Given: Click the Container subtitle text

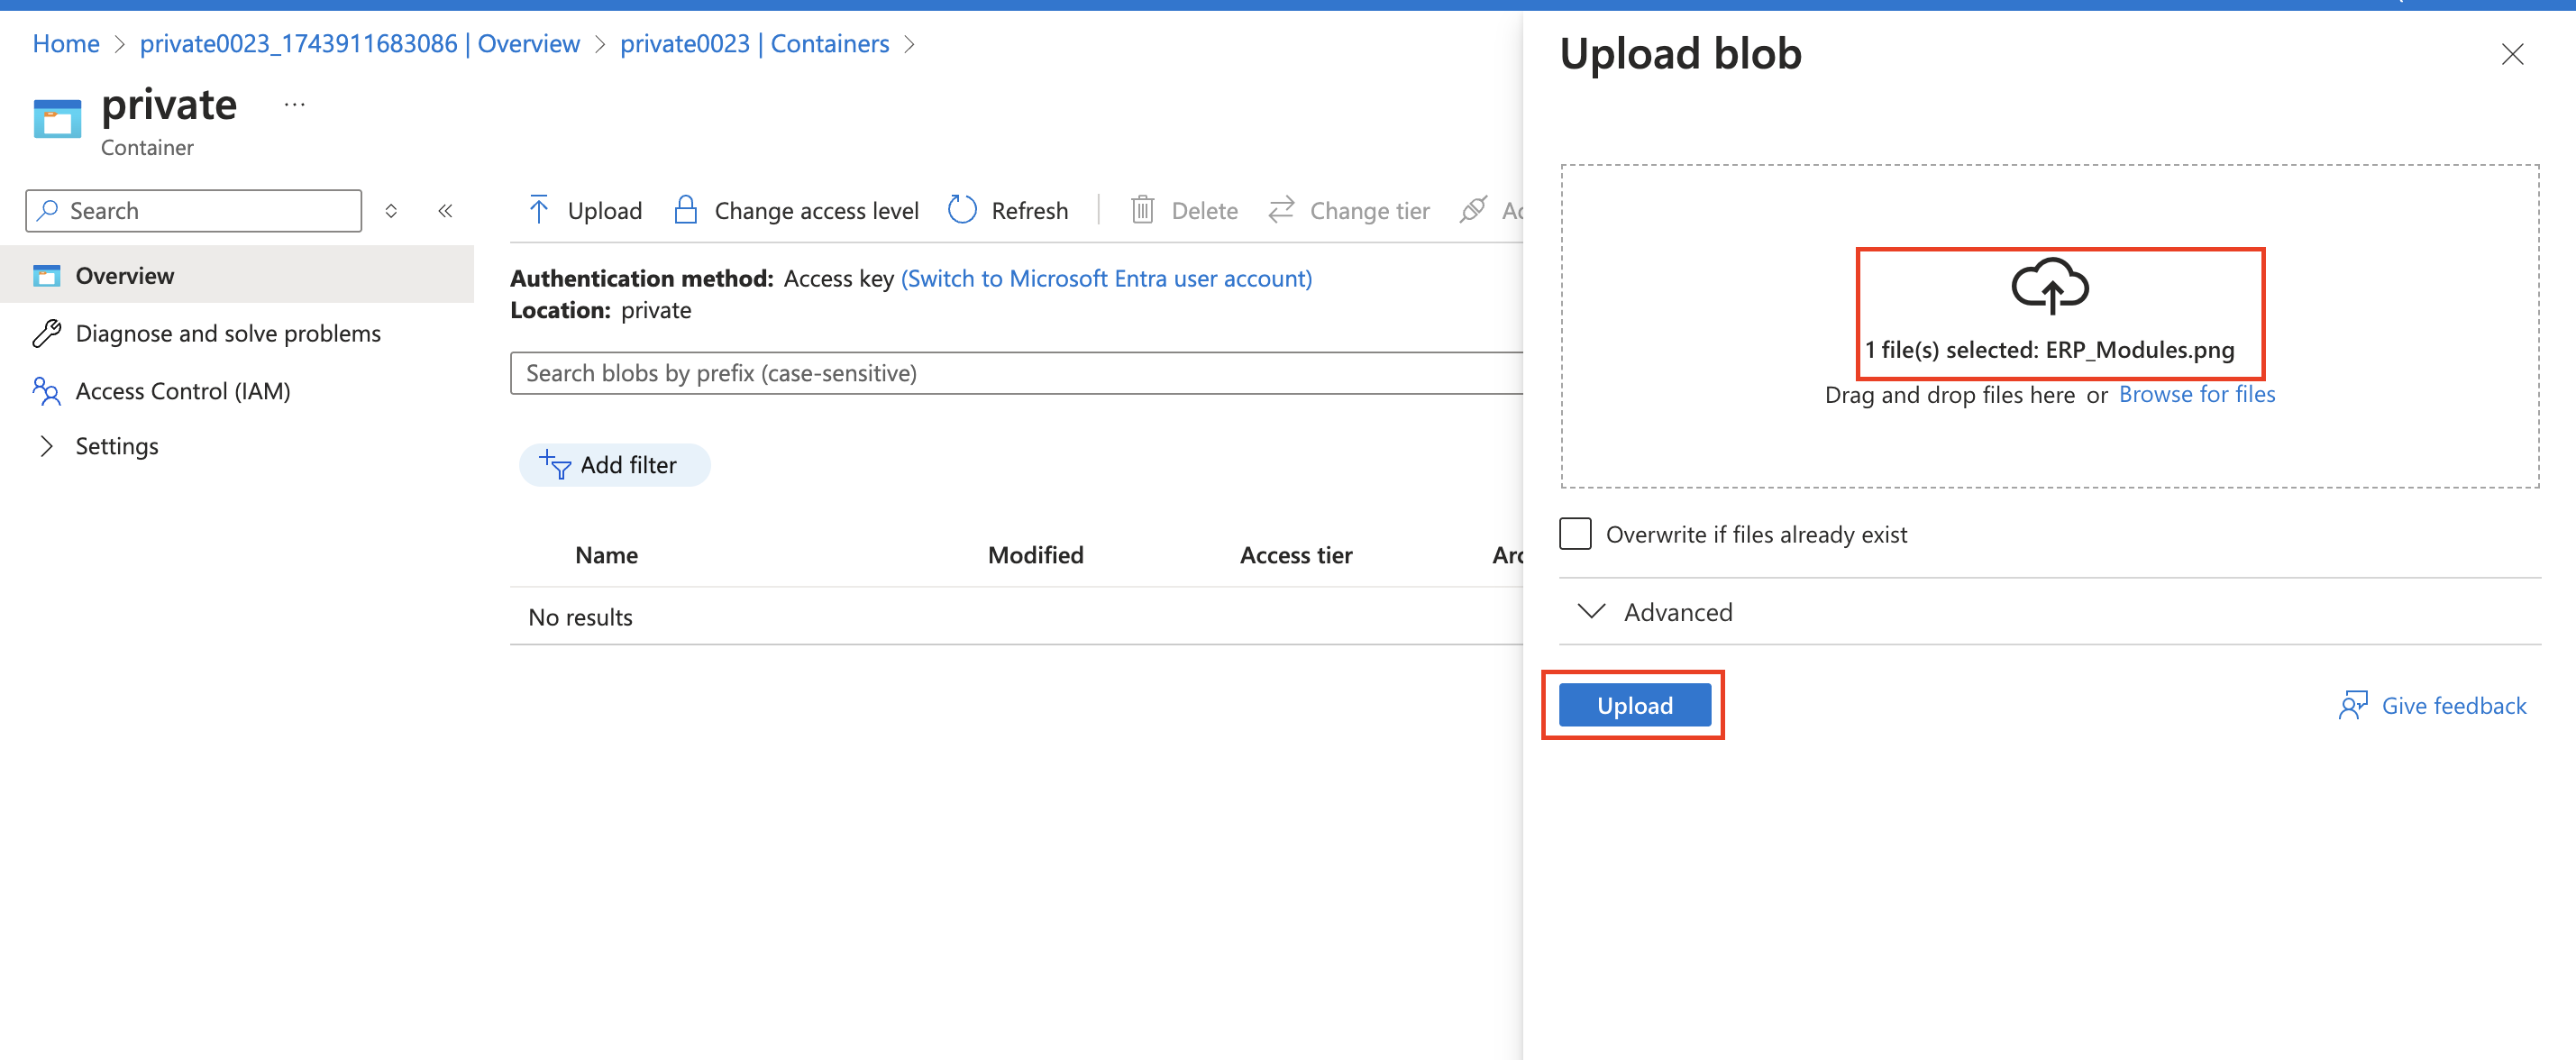Looking at the screenshot, I should (x=147, y=147).
